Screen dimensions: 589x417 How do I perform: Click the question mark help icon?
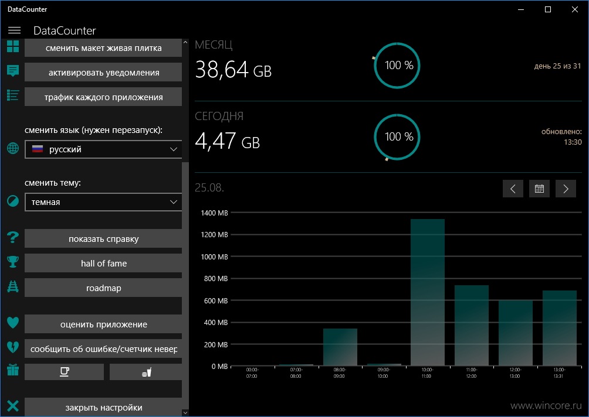click(x=13, y=237)
